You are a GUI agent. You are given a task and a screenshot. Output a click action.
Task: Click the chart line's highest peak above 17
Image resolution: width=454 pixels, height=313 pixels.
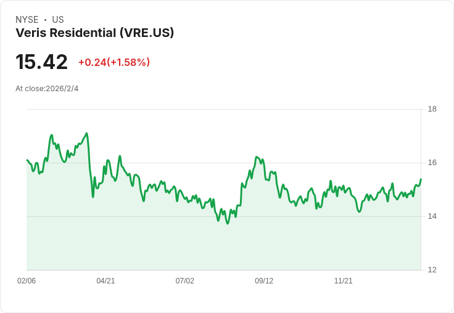click(x=86, y=133)
